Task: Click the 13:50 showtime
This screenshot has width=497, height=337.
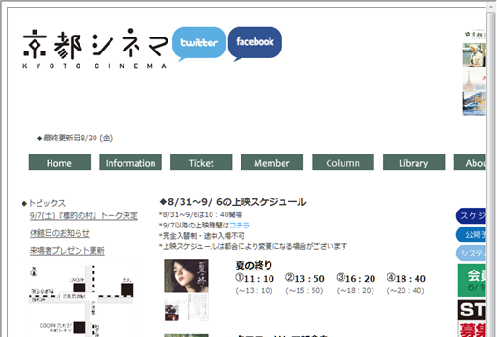Action: [305, 278]
